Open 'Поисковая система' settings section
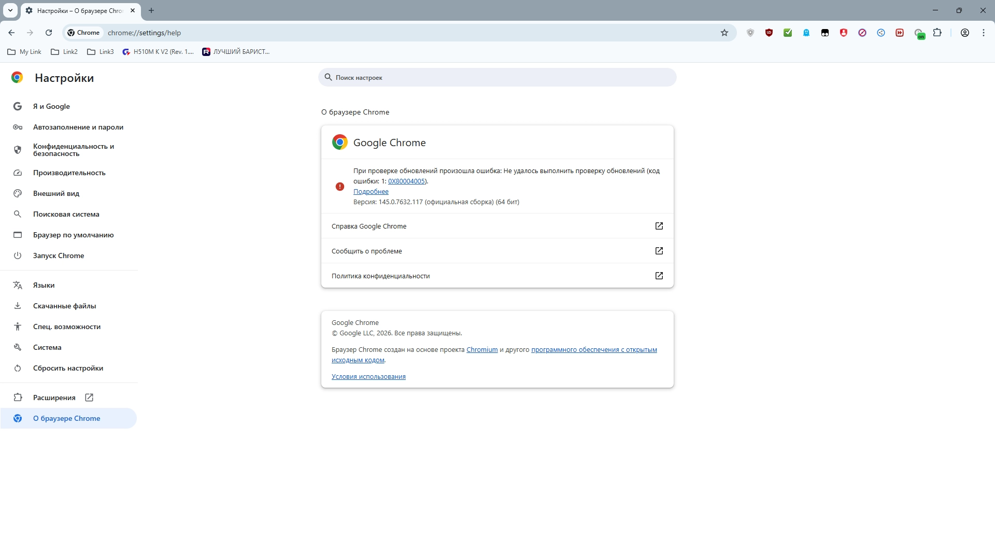The height and width of the screenshot is (539, 995). click(68, 214)
